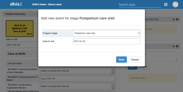
Task: Open the TU user profile avatar
Action: 175,4
